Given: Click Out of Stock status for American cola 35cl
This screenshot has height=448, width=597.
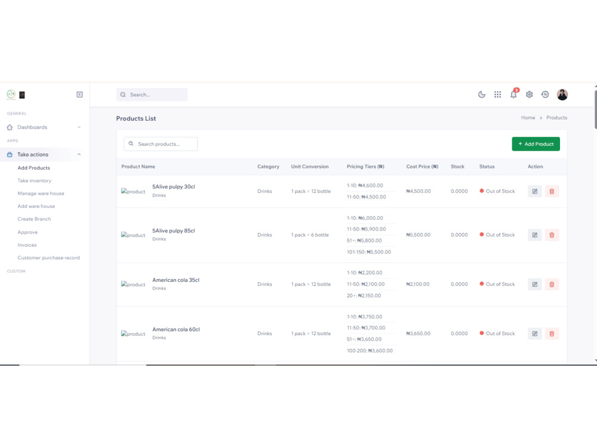Looking at the screenshot, I should coord(497,284).
